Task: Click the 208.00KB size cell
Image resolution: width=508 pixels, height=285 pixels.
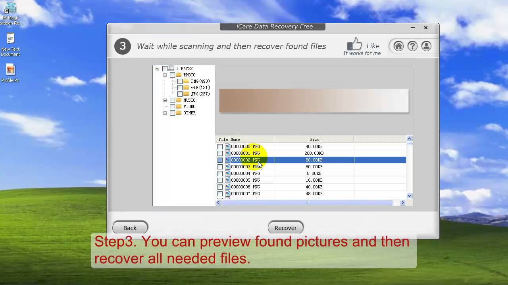Action: 314,153
